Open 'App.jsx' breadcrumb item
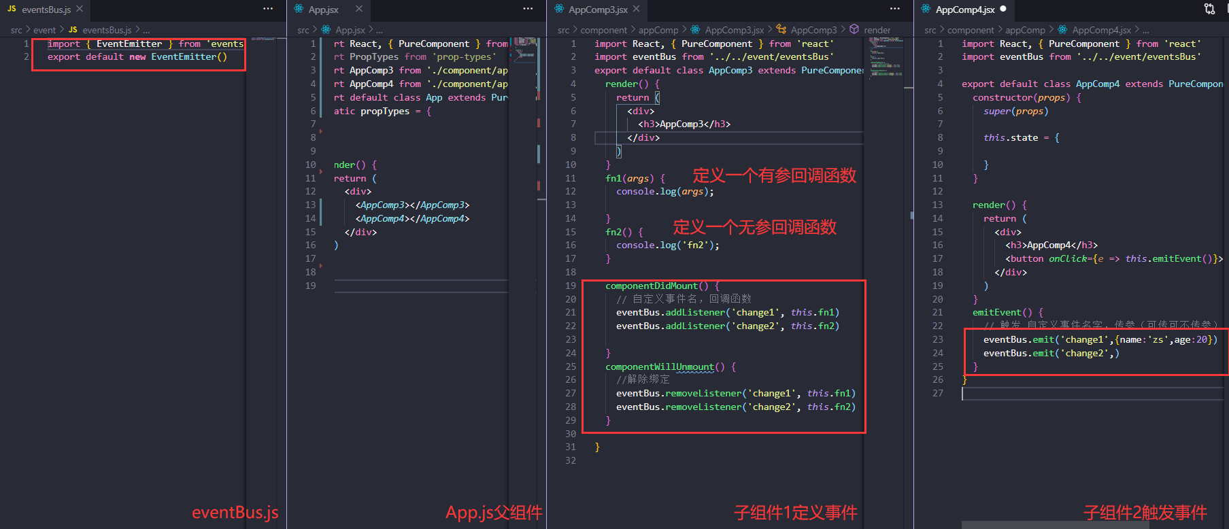1229x529 pixels. (350, 31)
